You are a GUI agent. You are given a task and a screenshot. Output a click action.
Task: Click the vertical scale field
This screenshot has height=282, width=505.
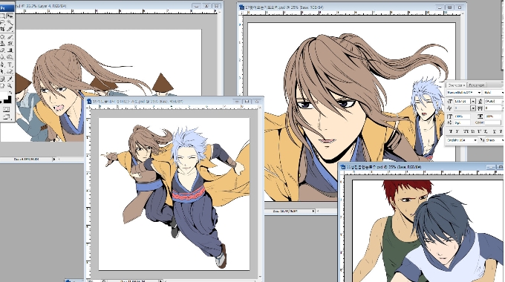tap(462, 117)
